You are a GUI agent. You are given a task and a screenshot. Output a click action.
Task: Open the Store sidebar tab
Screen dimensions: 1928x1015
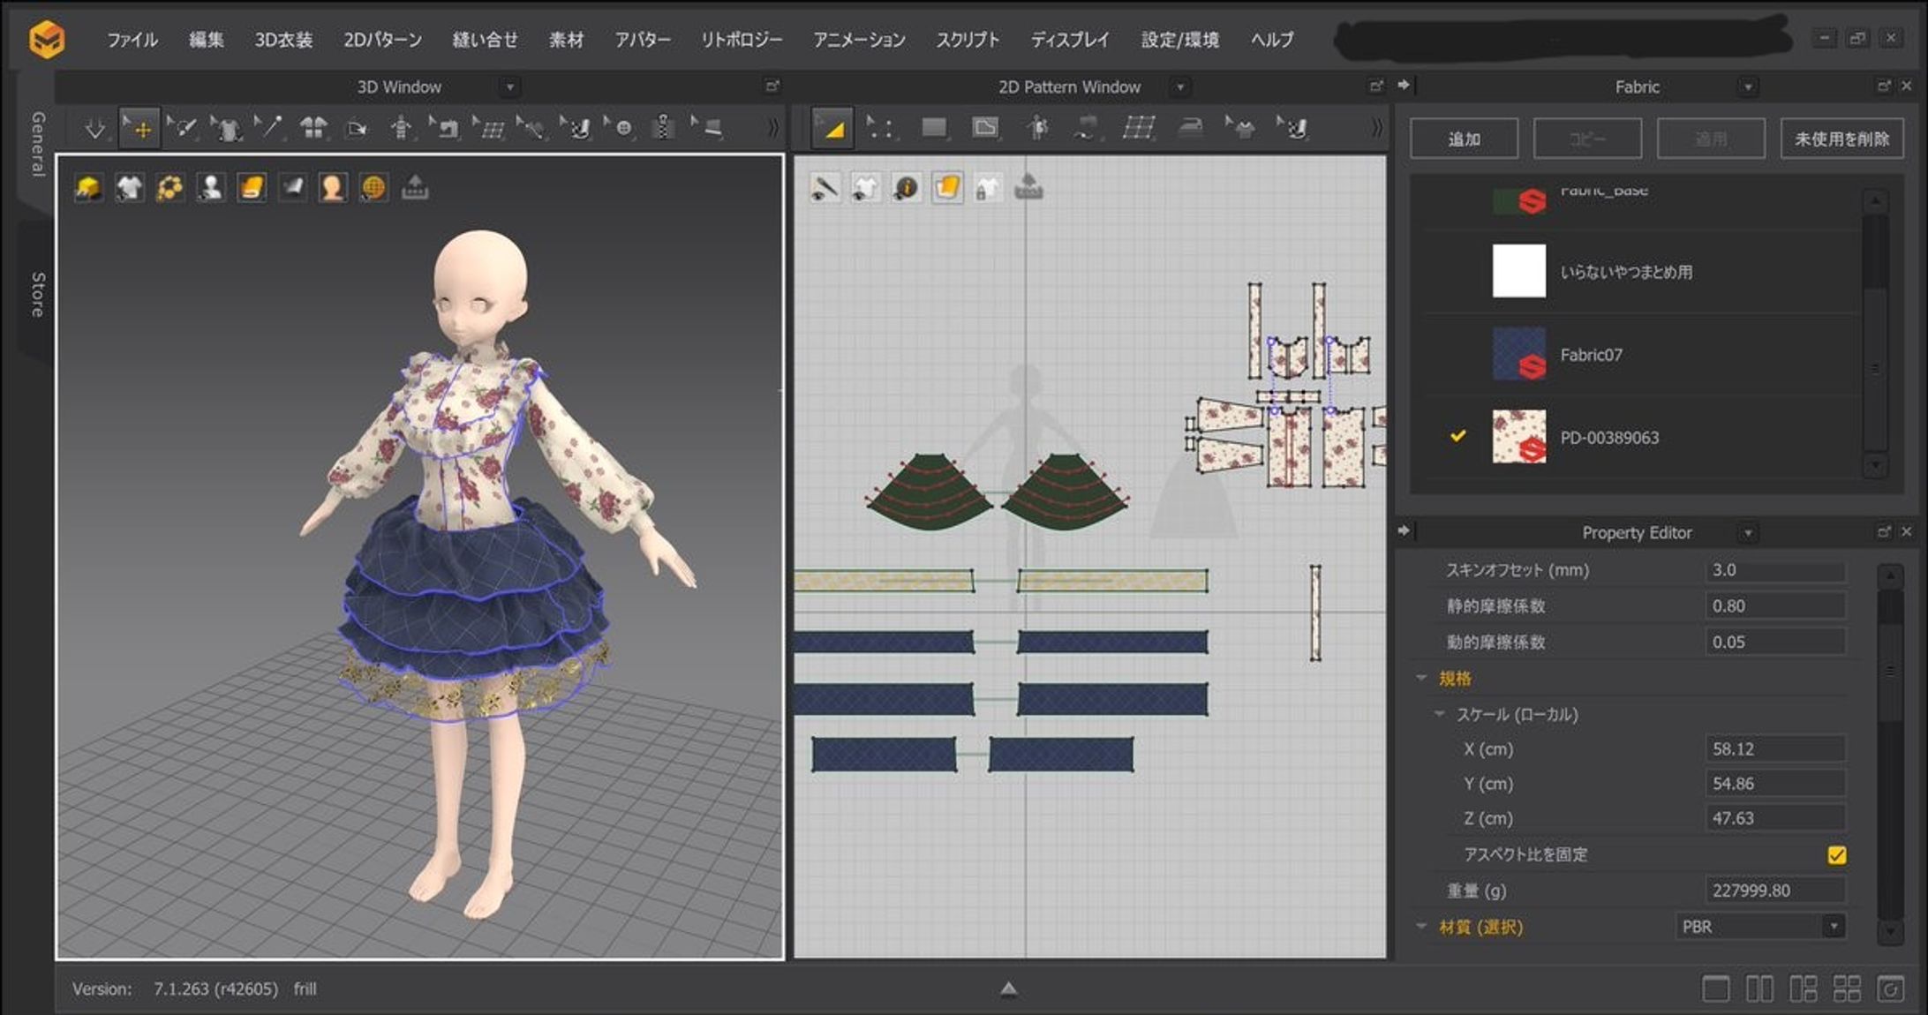[x=37, y=294]
